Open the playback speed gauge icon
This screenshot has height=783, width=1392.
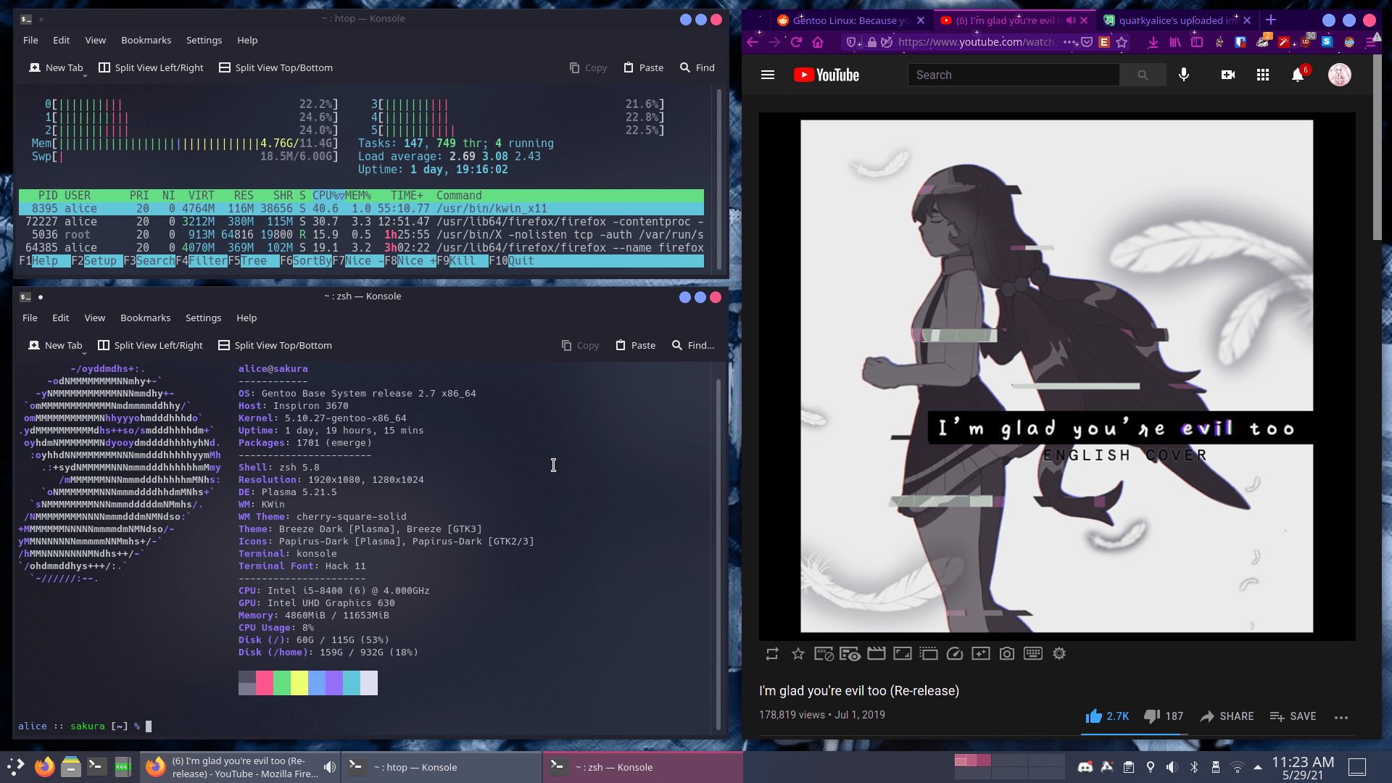click(x=955, y=653)
